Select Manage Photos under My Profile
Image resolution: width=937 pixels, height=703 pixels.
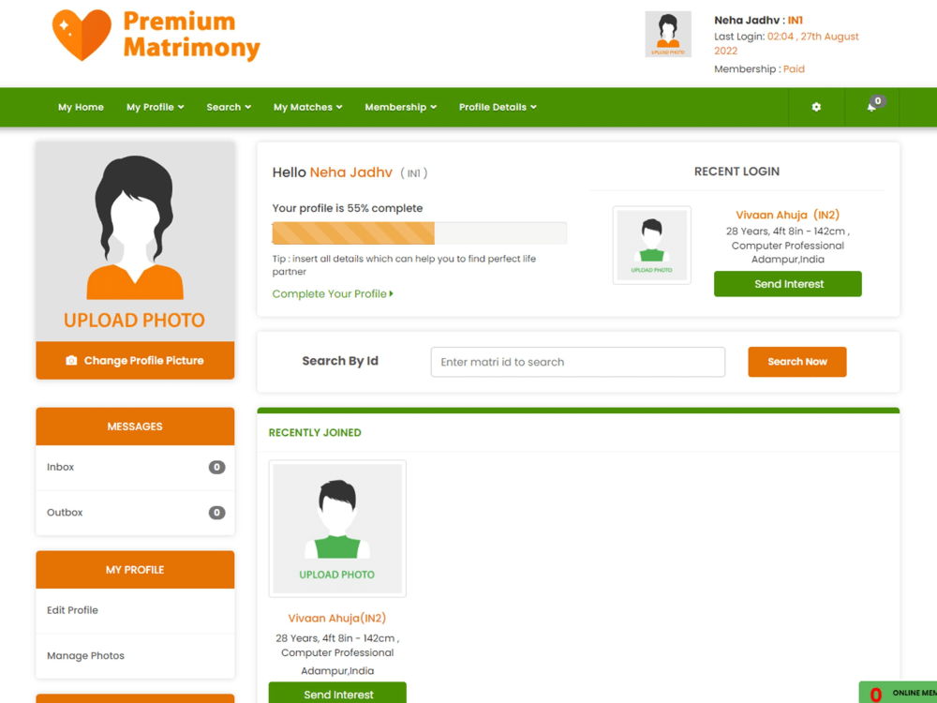click(x=85, y=655)
